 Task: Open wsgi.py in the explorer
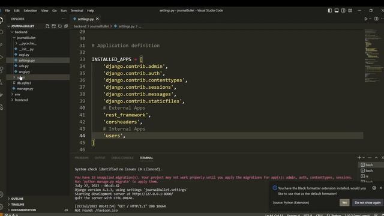pyautogui.click(x=24, y=72)
